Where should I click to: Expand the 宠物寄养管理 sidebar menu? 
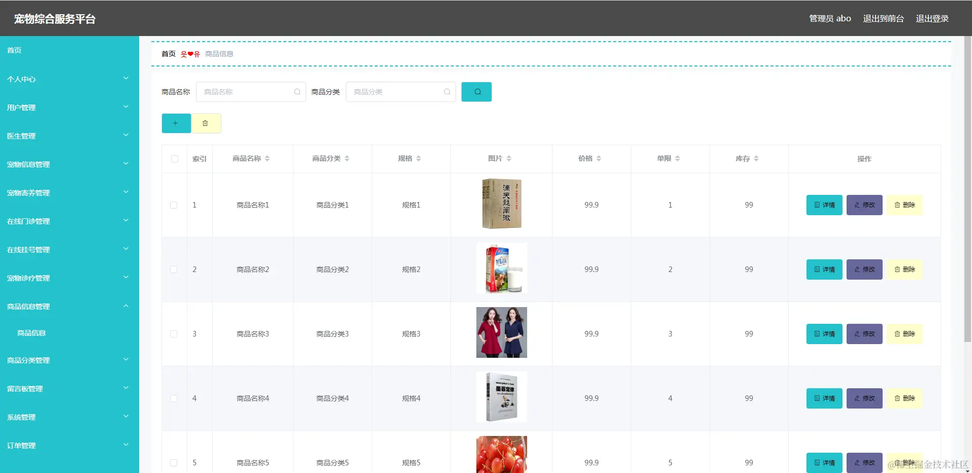tap(70, 192)
